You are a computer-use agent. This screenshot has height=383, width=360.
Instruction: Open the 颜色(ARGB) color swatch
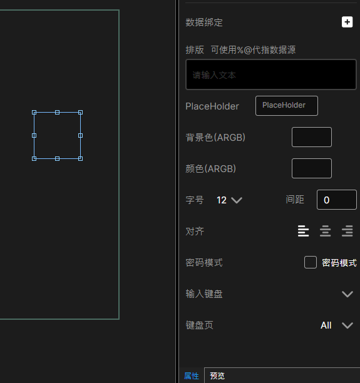click(312, 168)
